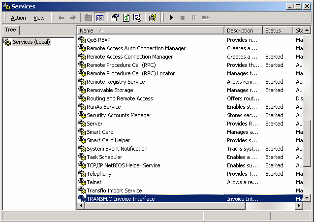
Task: Click Started status of Telephony row
Action: [274, 174]
